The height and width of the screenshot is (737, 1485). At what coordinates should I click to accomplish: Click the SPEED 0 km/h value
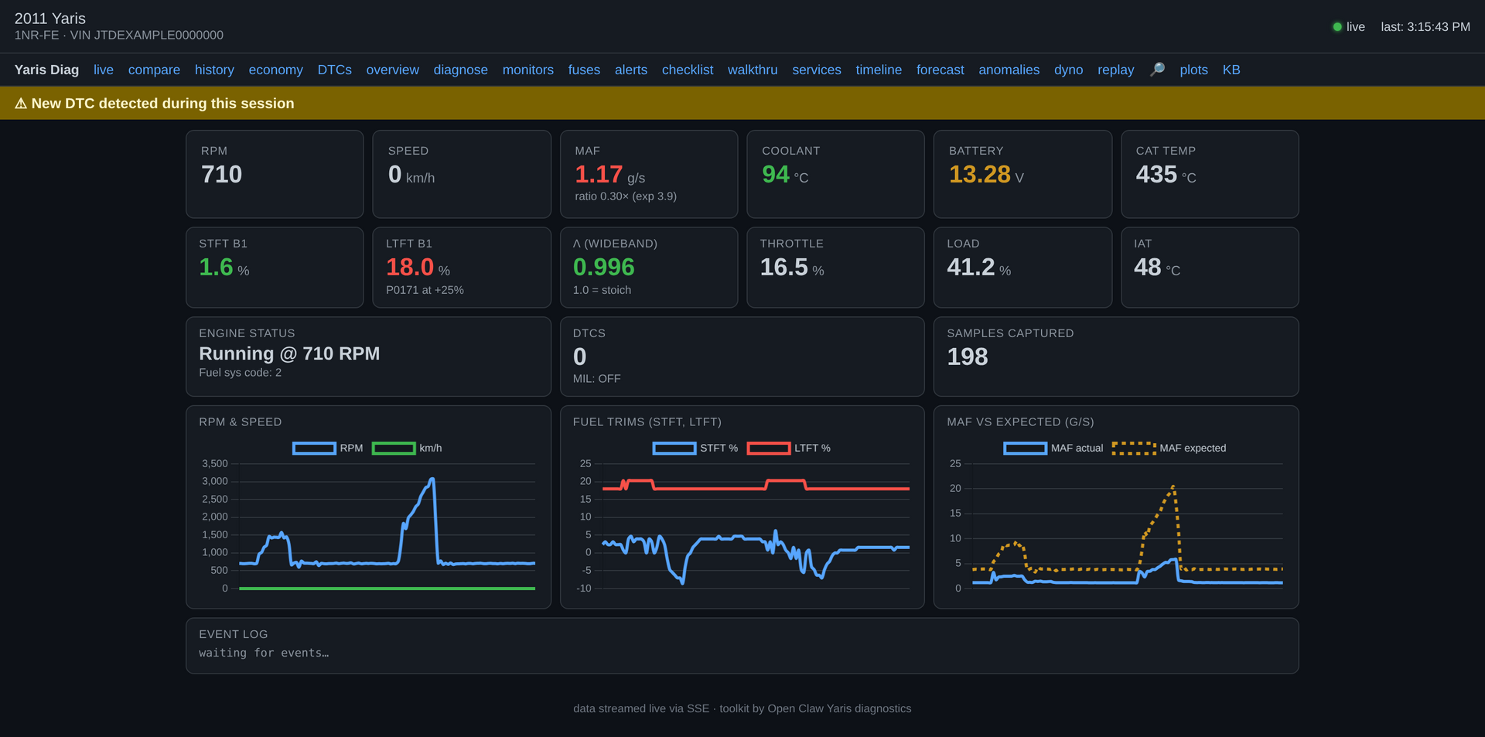pos(411,175)
